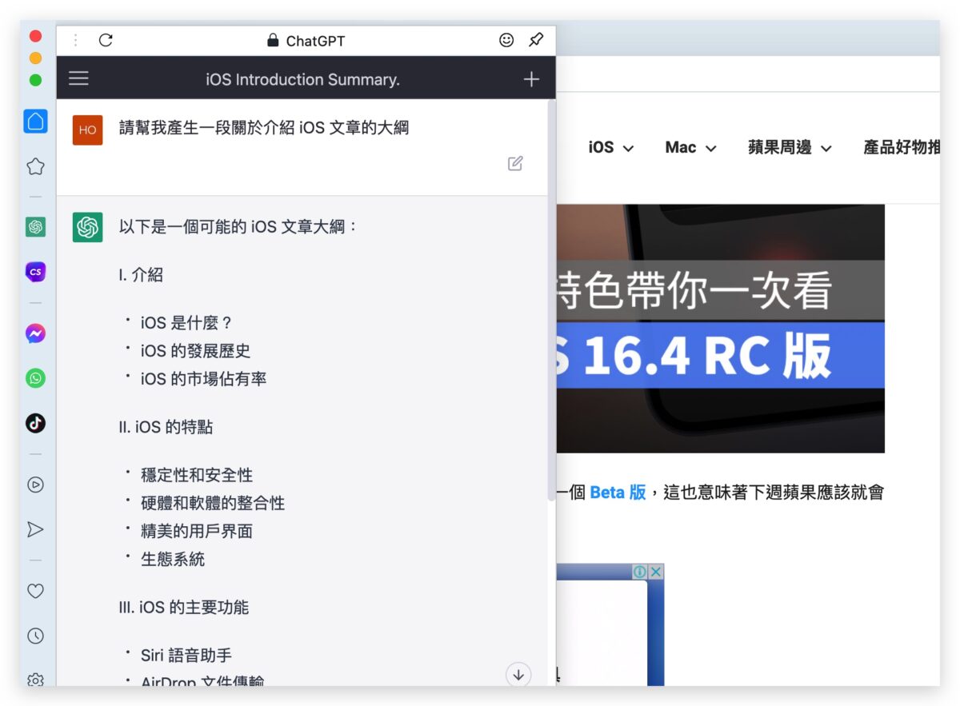
Task: Click the ChatGPT panel scrollbar
Action: [550, 300]
